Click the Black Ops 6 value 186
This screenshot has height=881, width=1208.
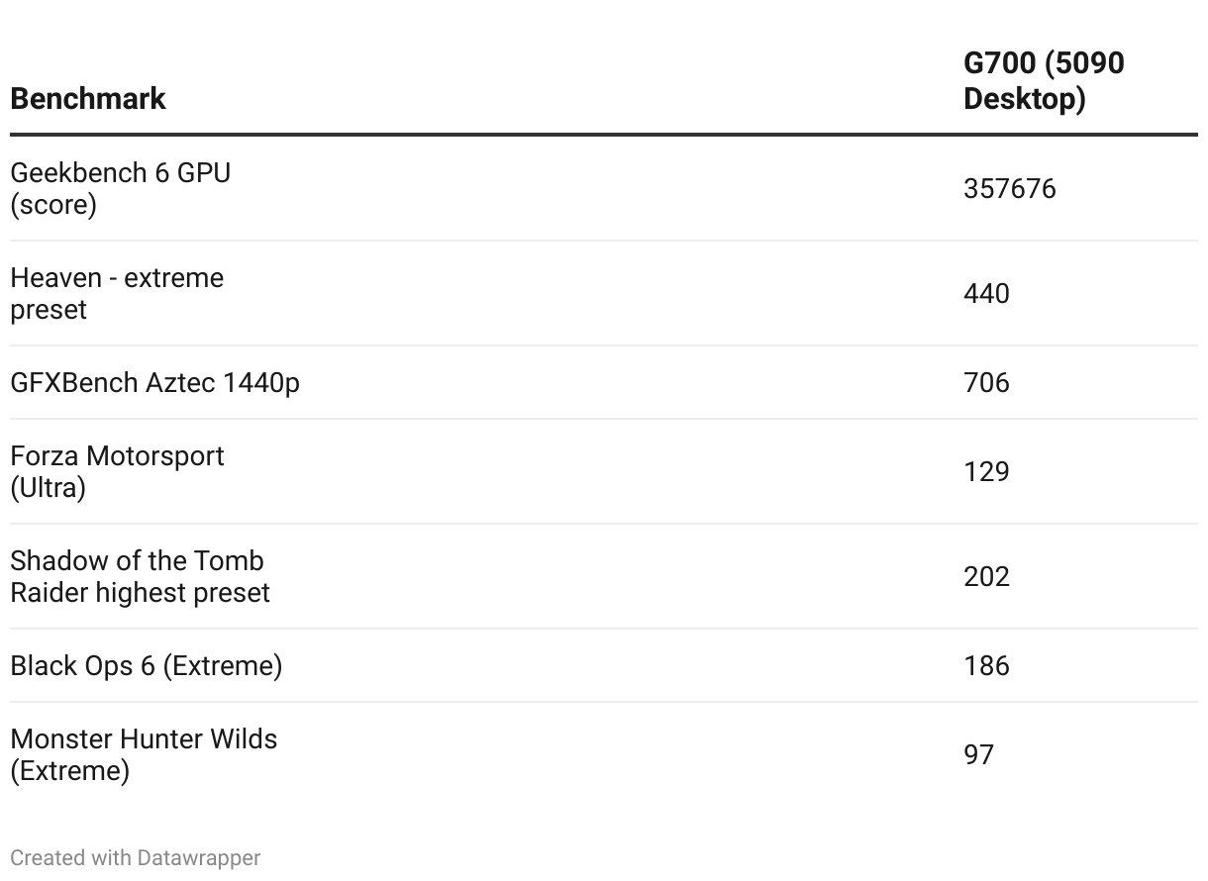pyautogui.click(x=986, y=666)
